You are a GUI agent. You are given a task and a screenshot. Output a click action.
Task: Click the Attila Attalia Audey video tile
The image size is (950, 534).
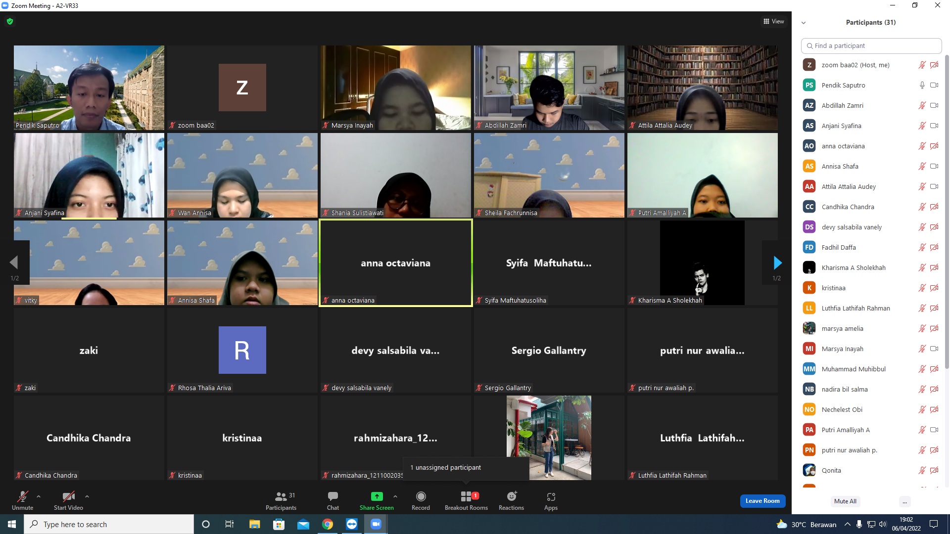point(703,88)
